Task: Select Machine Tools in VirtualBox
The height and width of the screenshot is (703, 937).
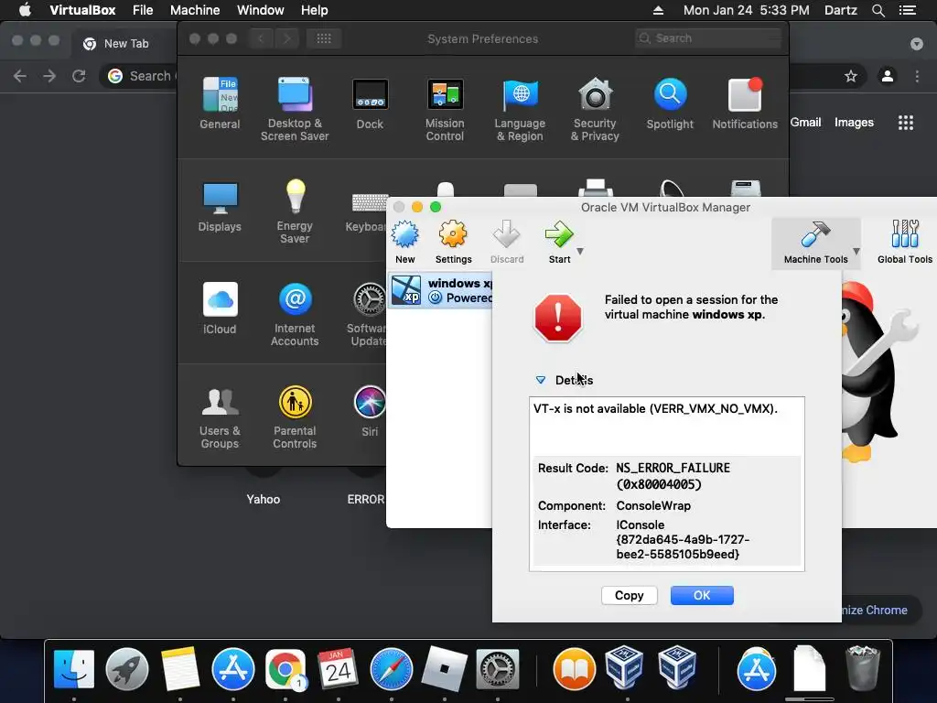Action: (815, 242)
